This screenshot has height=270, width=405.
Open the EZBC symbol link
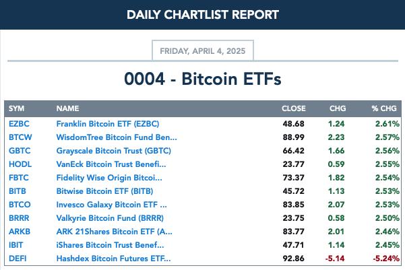point(19,124)
